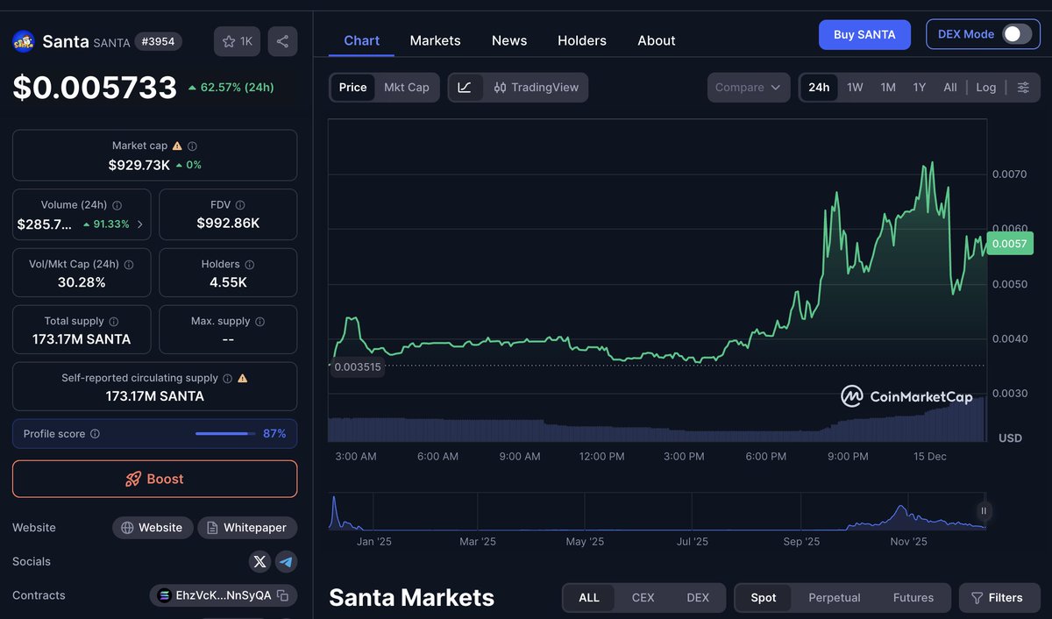Click market cap warning triangle icon
The image size is (1052, 619).
(177, 146)
